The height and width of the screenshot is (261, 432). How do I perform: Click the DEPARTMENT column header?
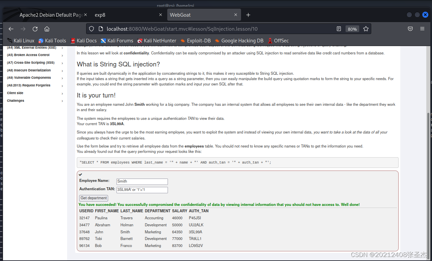tap(158, 211)
